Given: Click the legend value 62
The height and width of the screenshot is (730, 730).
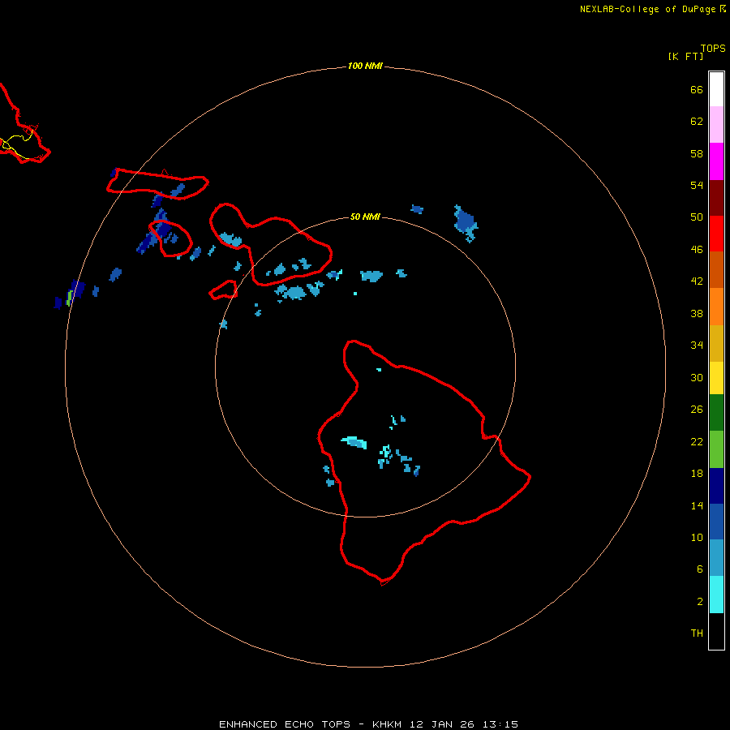Looking at the screenshot, I should (697, 122).
